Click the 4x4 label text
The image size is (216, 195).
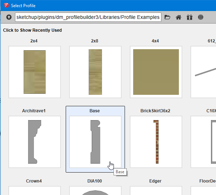point(155,41)
